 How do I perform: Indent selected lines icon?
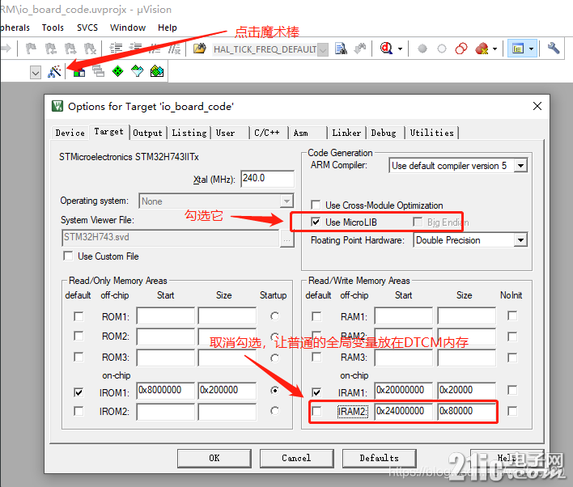point(117,49)
